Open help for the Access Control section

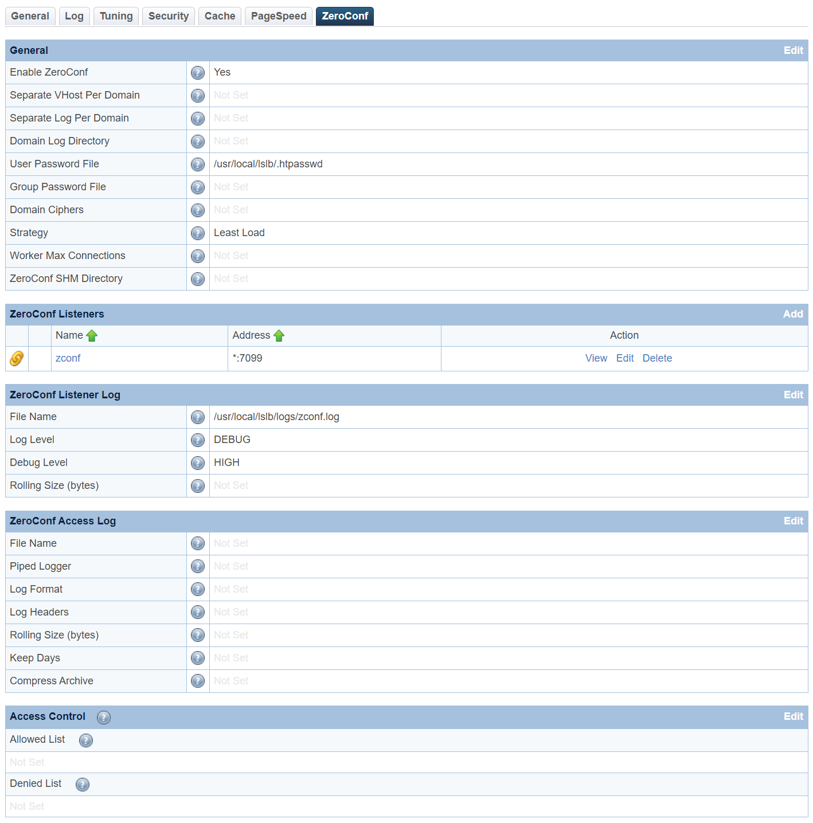coord(104,717)
